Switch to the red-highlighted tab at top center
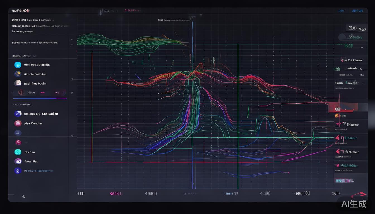The width and height of the screenshot is (375, 214). click(132, 11)
